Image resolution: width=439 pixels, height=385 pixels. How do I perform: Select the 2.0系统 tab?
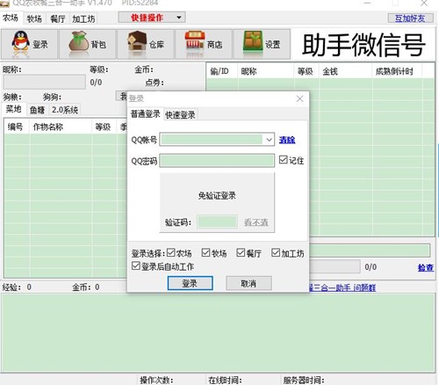[65, 110]
